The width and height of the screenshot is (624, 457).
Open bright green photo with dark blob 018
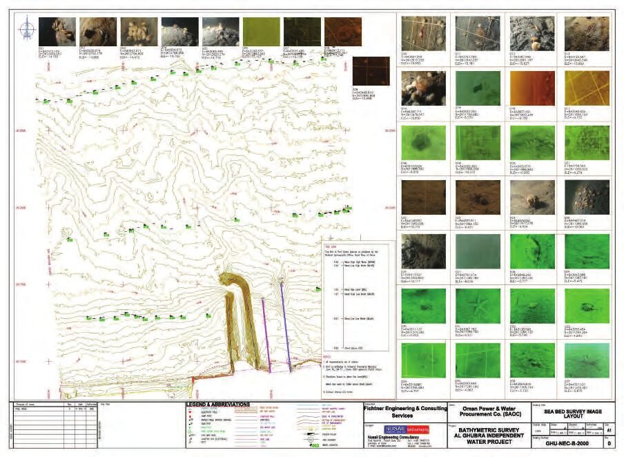pyautogui.click(x=423, y=143)
